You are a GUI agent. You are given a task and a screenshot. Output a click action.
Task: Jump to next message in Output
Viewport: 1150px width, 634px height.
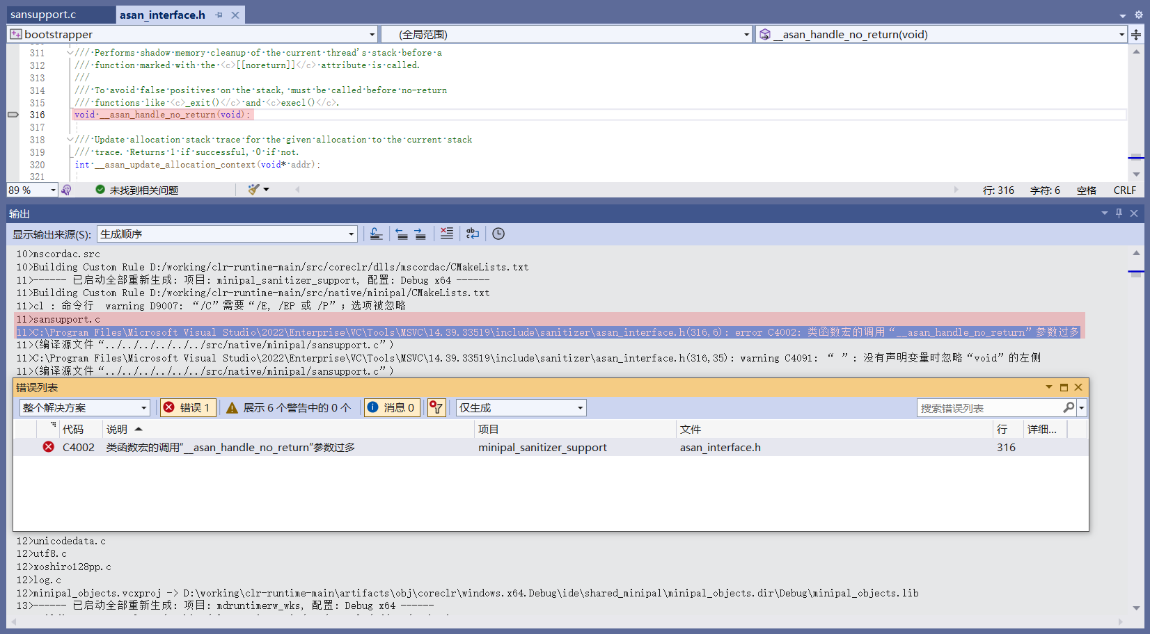coord(420,234)
